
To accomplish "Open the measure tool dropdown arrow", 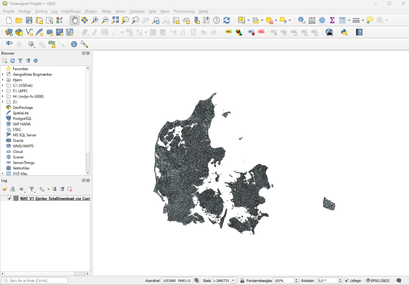I will (x=363, y=20).
